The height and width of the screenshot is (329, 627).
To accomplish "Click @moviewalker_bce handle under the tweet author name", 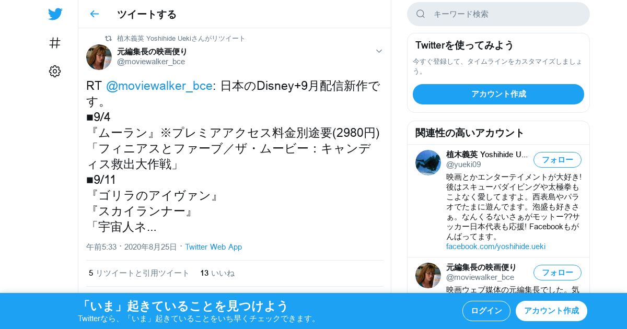I will [151, 62].
